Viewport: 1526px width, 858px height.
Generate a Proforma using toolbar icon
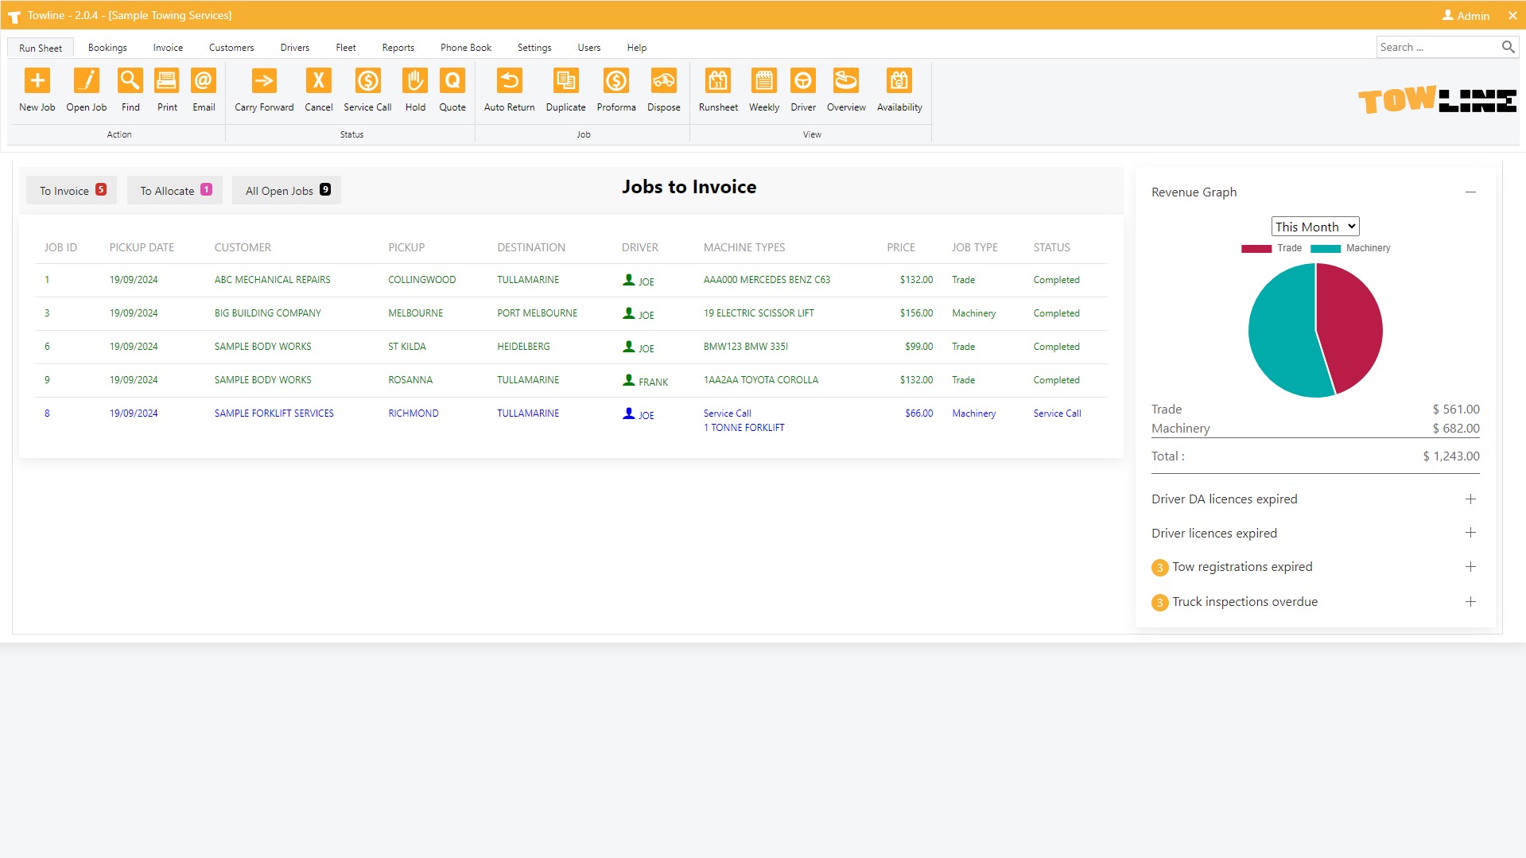pyautogui.click(x=616, y=81)
